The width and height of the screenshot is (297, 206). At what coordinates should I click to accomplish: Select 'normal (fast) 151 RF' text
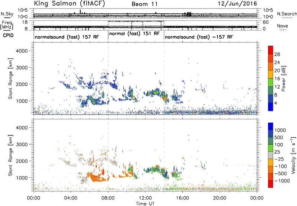click(x=134, y=33)
